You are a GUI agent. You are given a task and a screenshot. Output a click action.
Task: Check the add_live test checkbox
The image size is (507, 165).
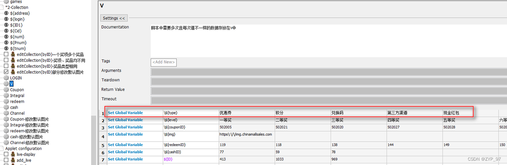click(6, 160)
